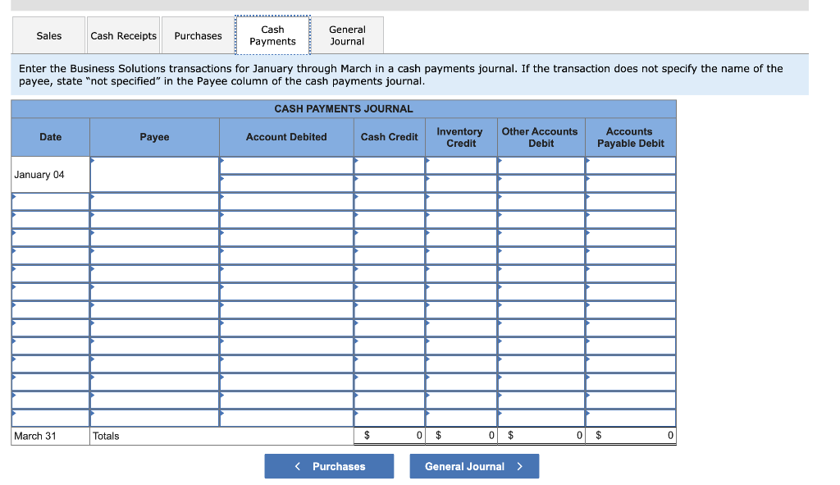Click the January 04 date cell
This screenshot has width=840, height=485.
tap(49, 174)
